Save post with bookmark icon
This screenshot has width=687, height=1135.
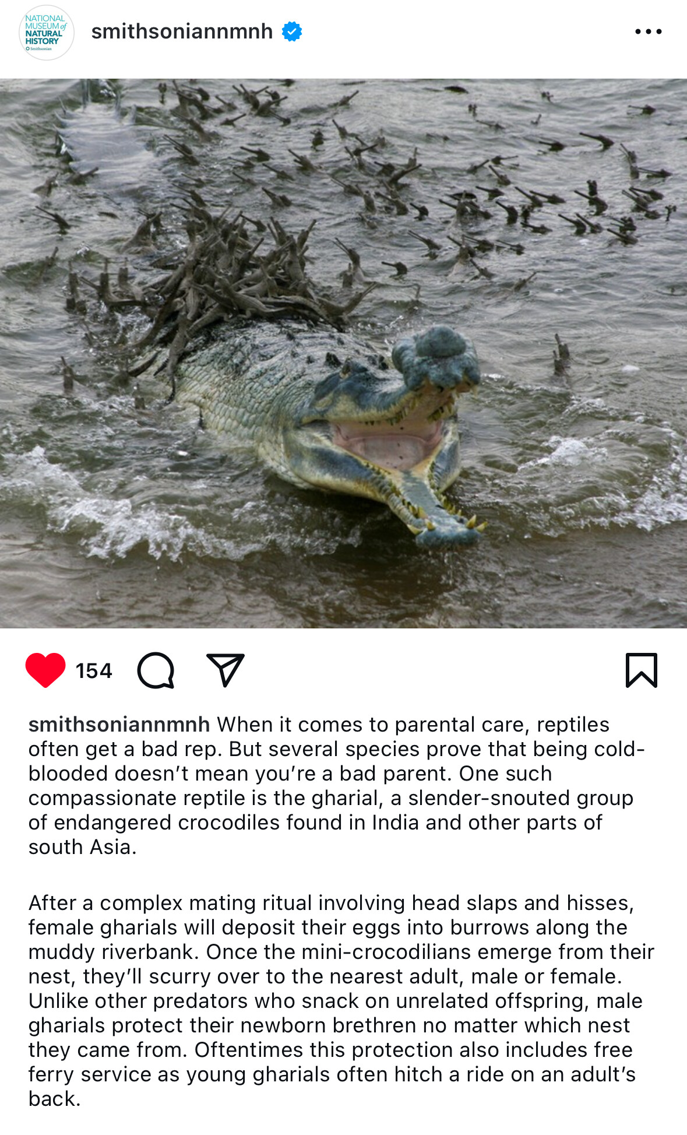click(x=642, y=670)
